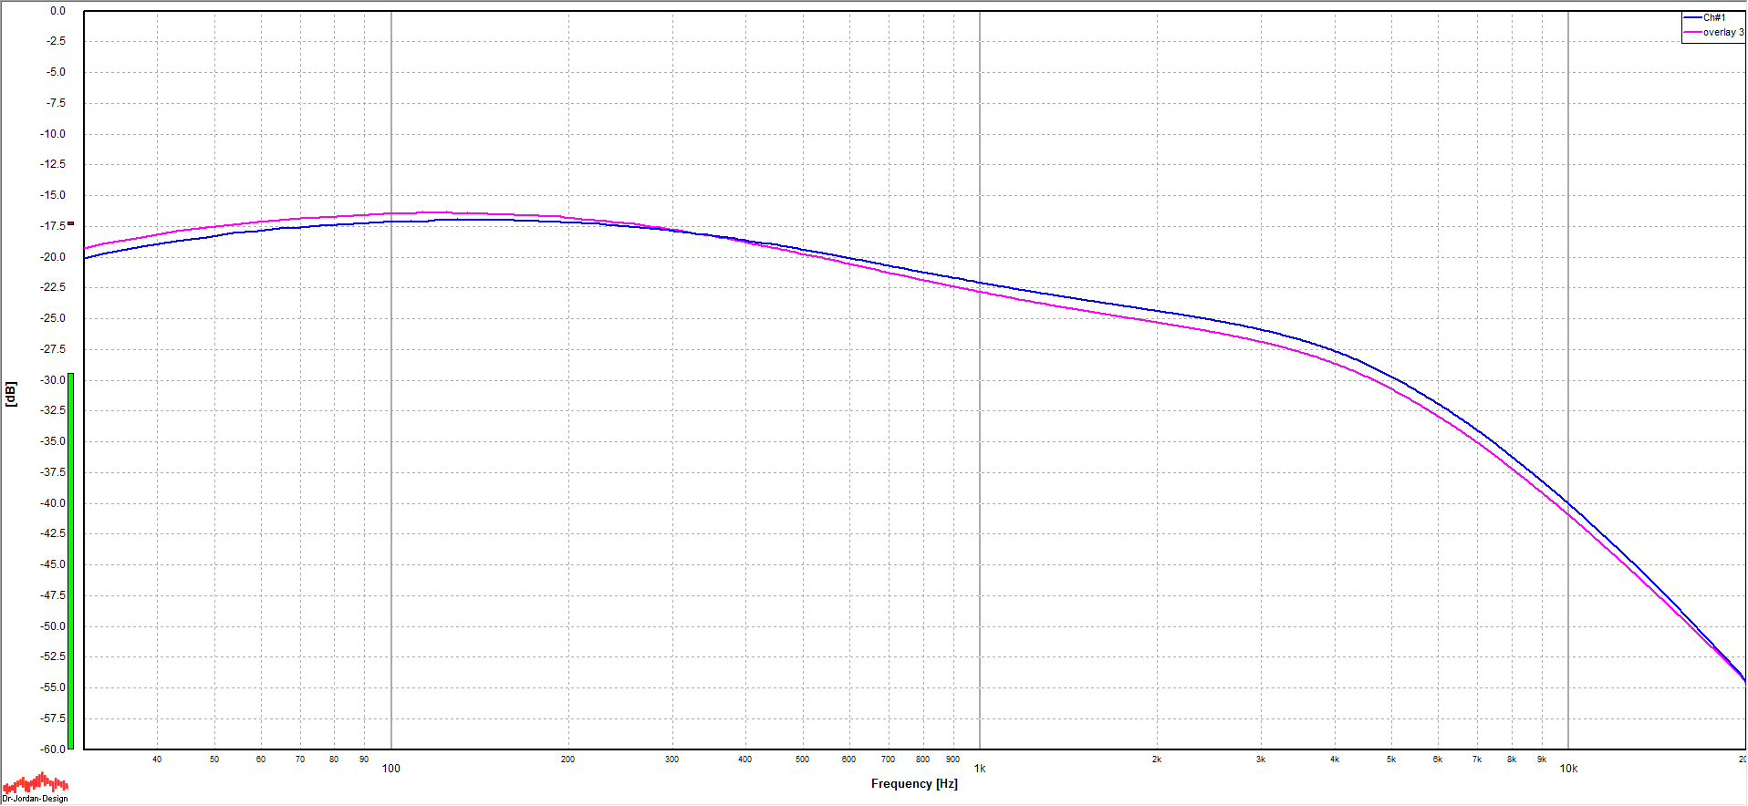Image resolution: width=1748 pixels, height=806 pixels.
Task: Click the Dr-Jordan-Design text label
Action: point(35,799)
